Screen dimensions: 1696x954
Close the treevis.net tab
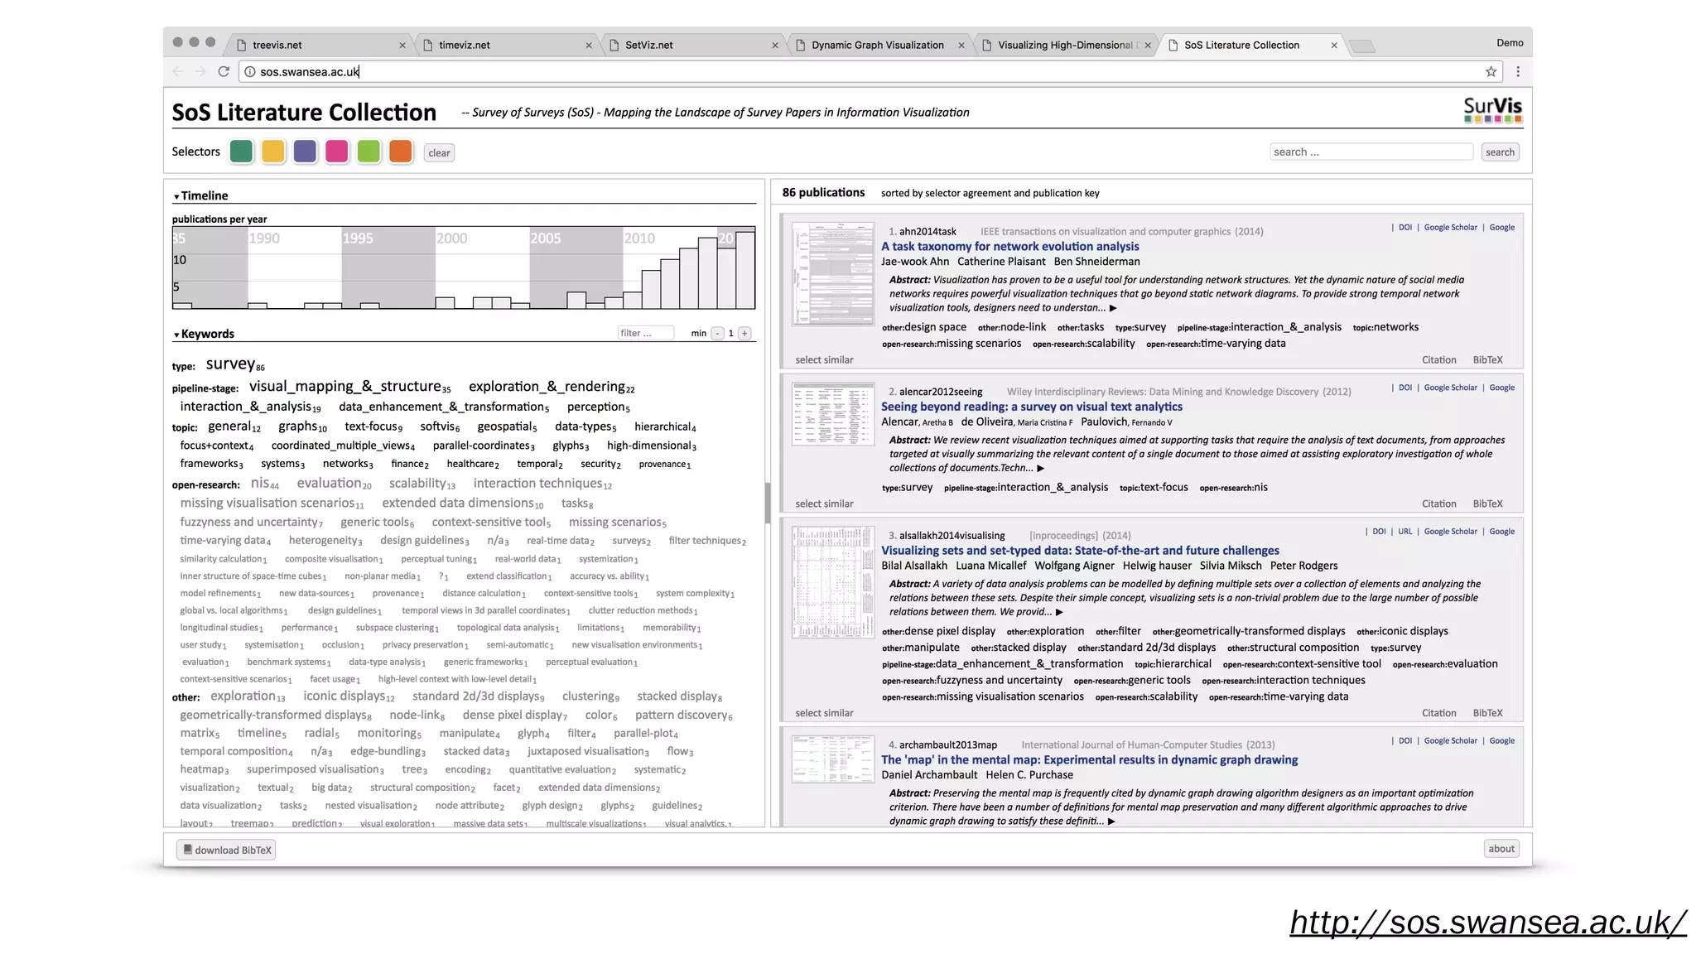pos(402,46)
